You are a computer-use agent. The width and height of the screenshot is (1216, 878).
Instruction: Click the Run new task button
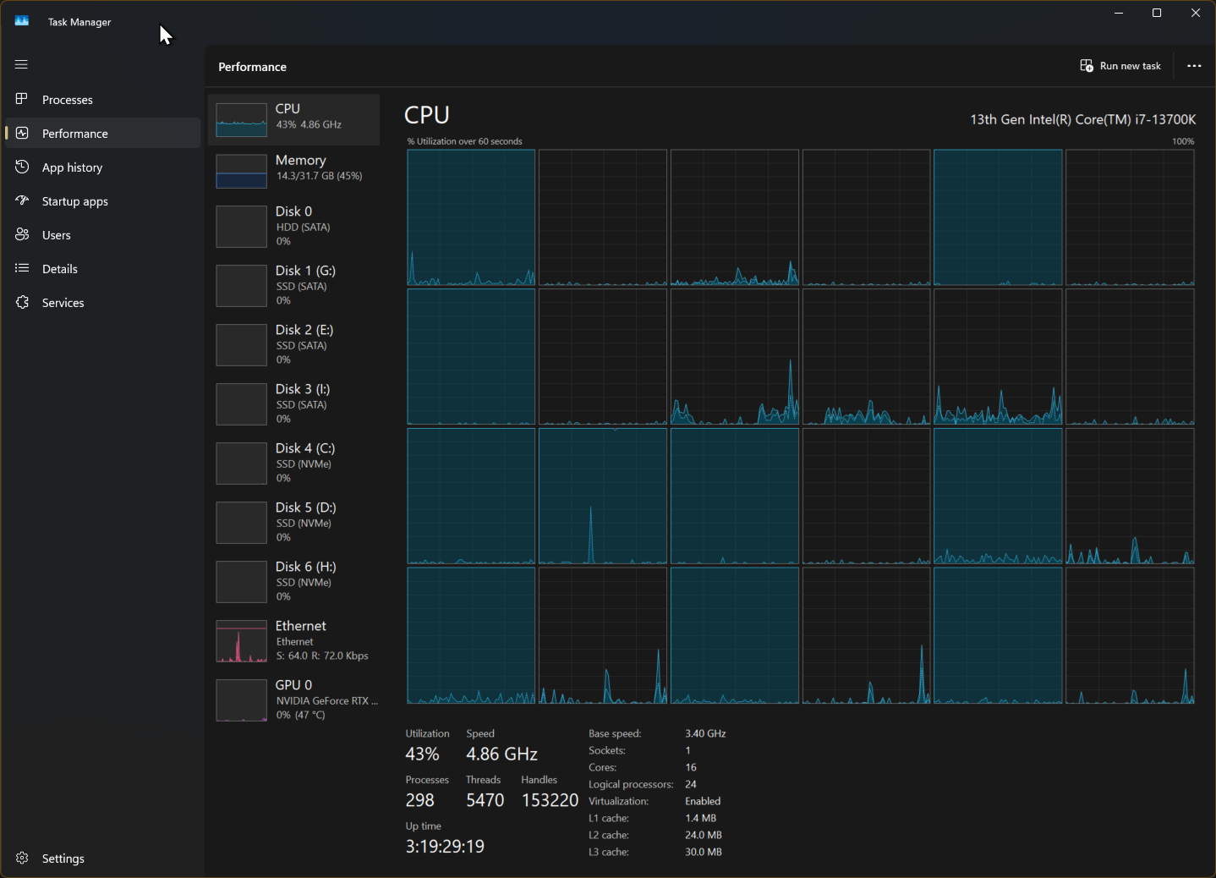(1120, 66)
